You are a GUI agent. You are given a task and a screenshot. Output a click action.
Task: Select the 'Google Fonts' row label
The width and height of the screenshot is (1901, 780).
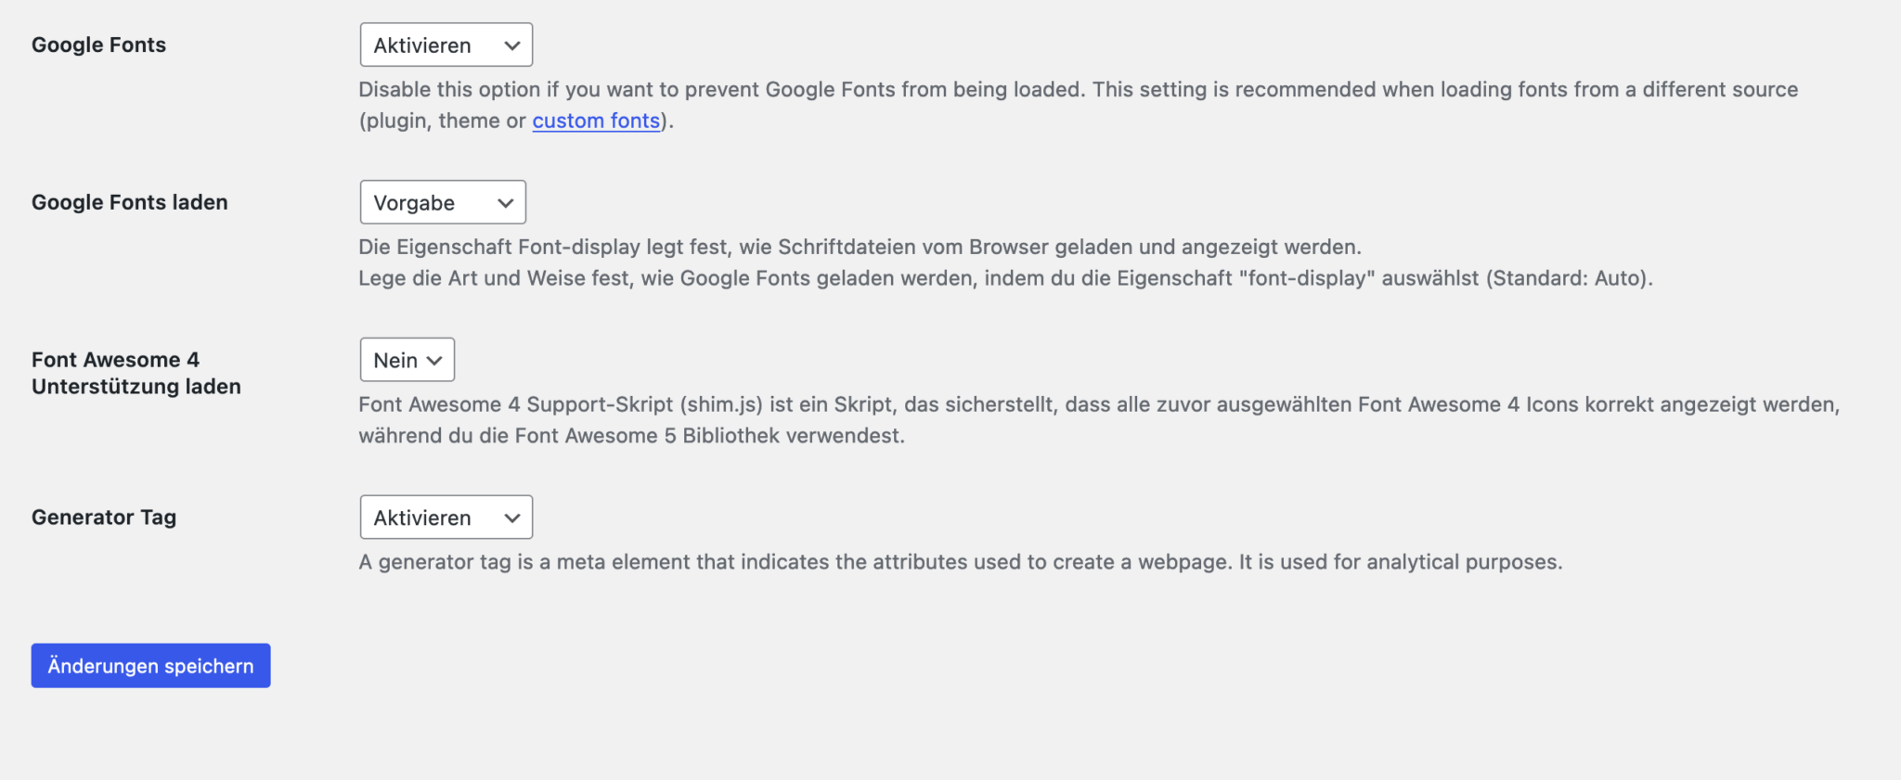(x=98, y=44)
